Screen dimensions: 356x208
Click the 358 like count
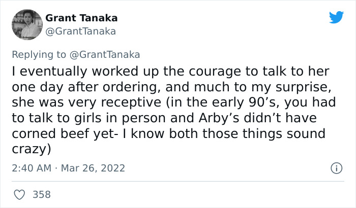click(42, 194)
